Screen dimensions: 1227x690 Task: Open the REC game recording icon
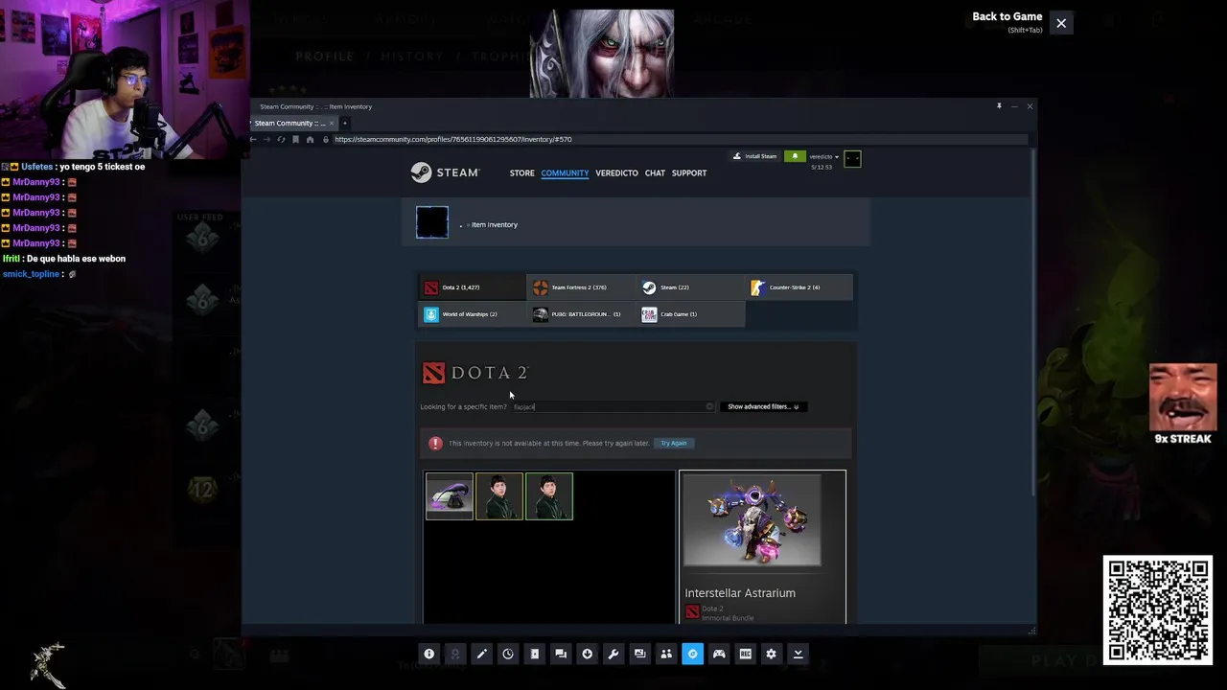pyautogui.click(x=746, y=654)
